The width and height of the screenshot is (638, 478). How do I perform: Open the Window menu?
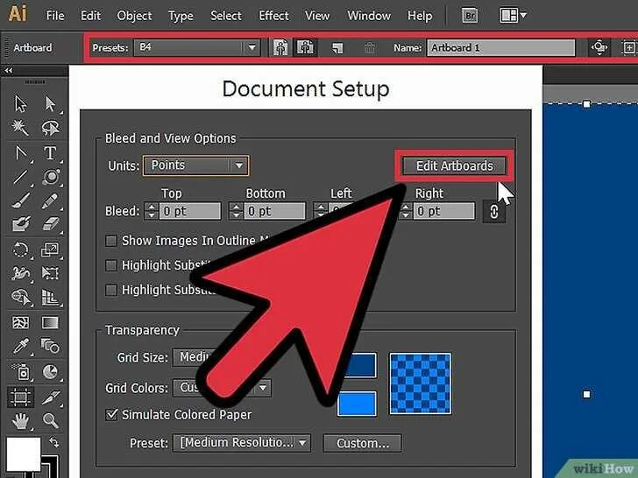coord(369,16)
